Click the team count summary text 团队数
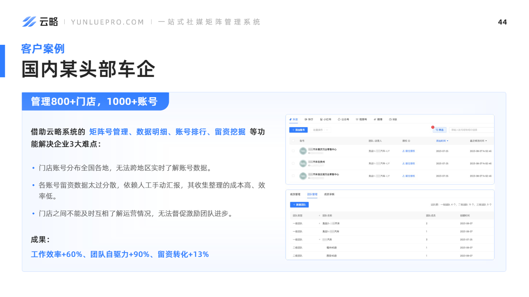Viewport: 529px width, 297px height. (x=461, y=205)
